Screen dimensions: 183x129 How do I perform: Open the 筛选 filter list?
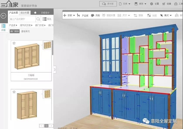(47, 19)
